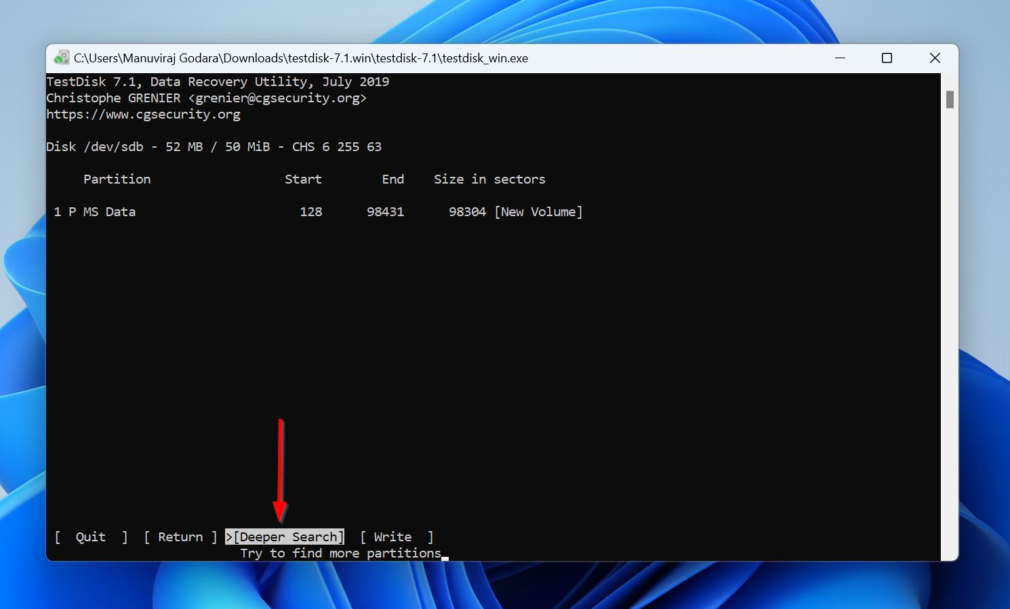
Task: Click the 'Start' column header
Action: 303,179
